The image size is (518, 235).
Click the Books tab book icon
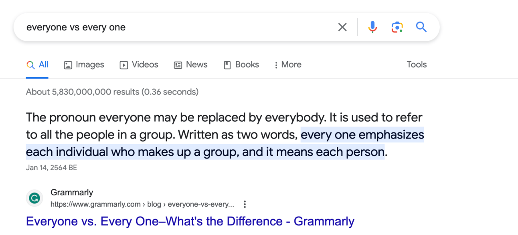coord(227,65)
